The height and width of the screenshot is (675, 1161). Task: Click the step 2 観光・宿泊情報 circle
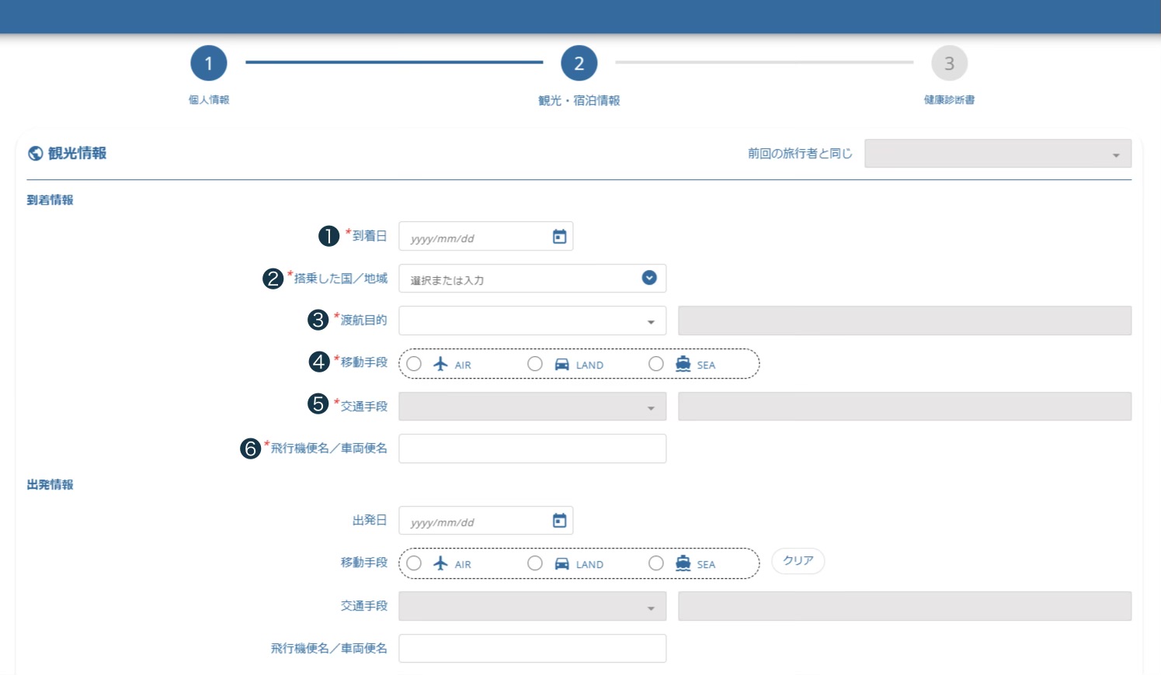pyautogui.click(x=579, y=64)
